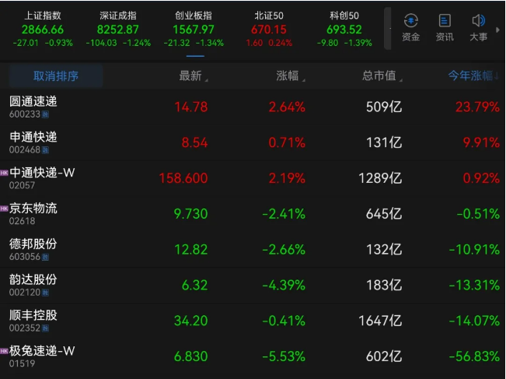Click the margin badge beside 603056
This screenshot has height=379, width=506.
(x=45, y=257)
